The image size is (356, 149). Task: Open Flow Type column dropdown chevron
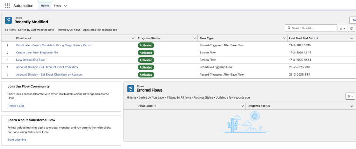pos(284,38)
